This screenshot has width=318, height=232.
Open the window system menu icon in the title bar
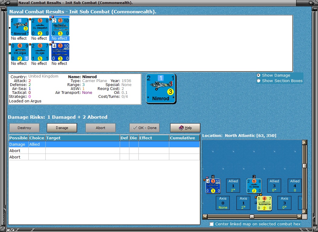click(7, 3)
